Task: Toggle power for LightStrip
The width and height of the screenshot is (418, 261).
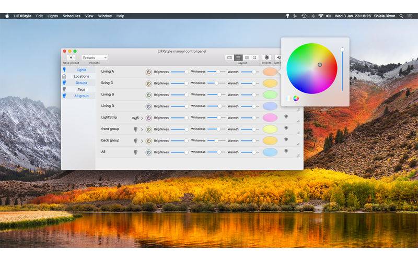Action: click(148, 118)
